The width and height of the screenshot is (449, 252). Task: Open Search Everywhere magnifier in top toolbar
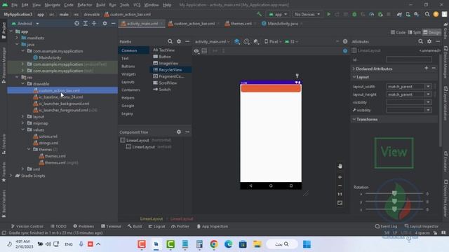point(427,14)
